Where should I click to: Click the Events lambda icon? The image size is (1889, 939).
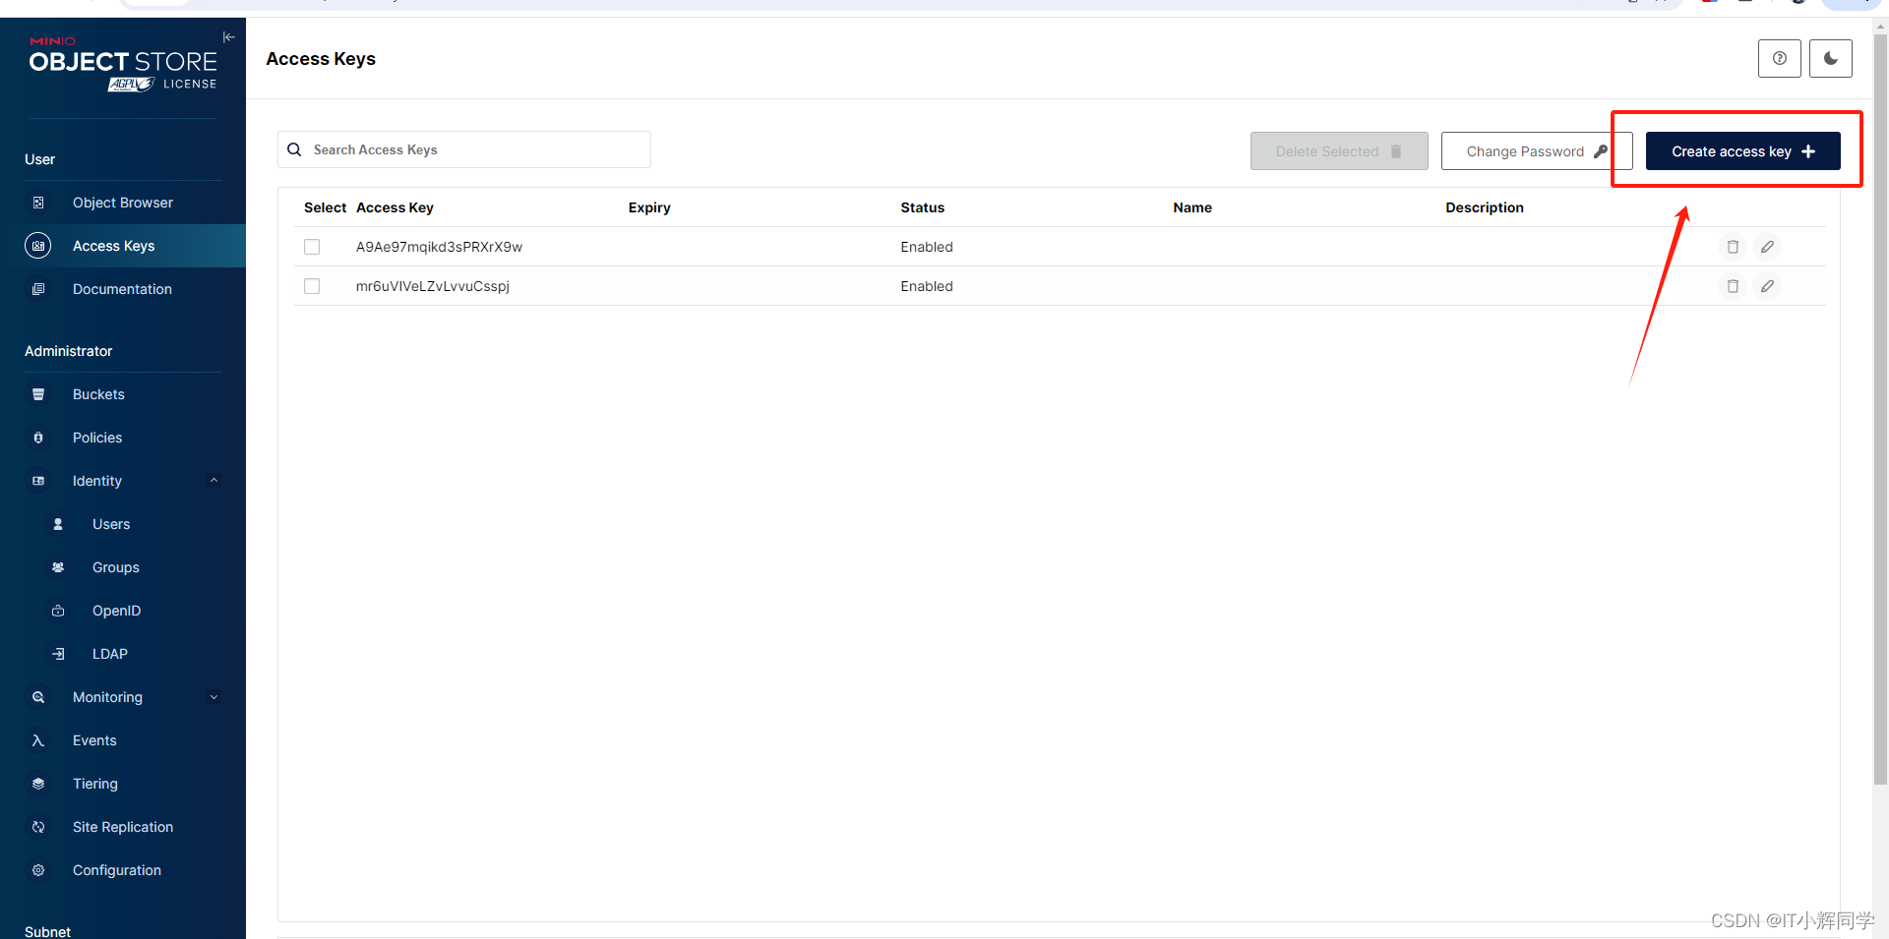click(x=38, y=740)
